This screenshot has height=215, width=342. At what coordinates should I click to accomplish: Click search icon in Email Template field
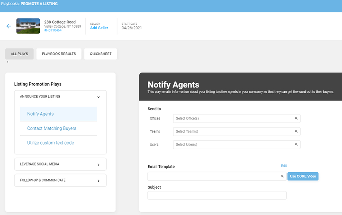282,176
